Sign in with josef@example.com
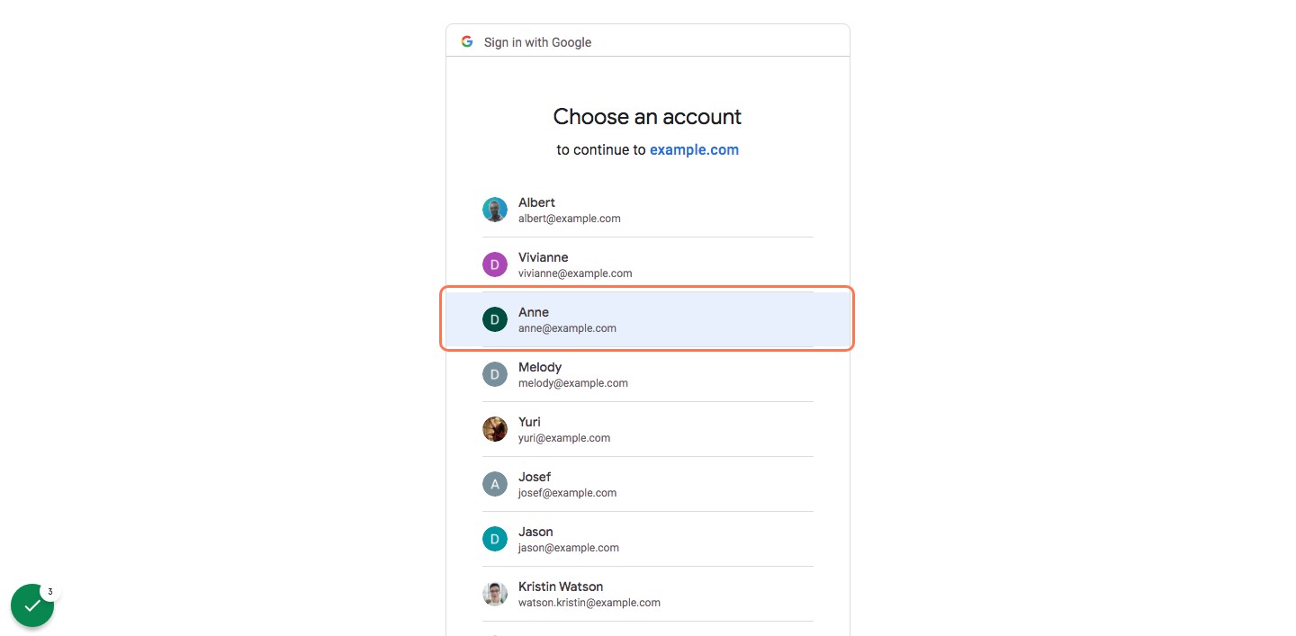 [x=647, y=484]
